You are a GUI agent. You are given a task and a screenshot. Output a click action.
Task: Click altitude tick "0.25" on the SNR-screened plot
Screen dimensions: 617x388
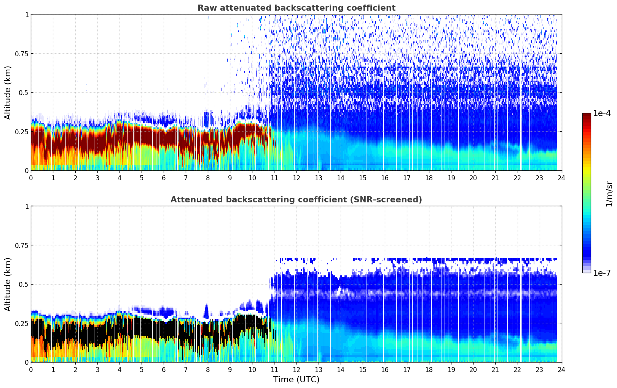22,323
